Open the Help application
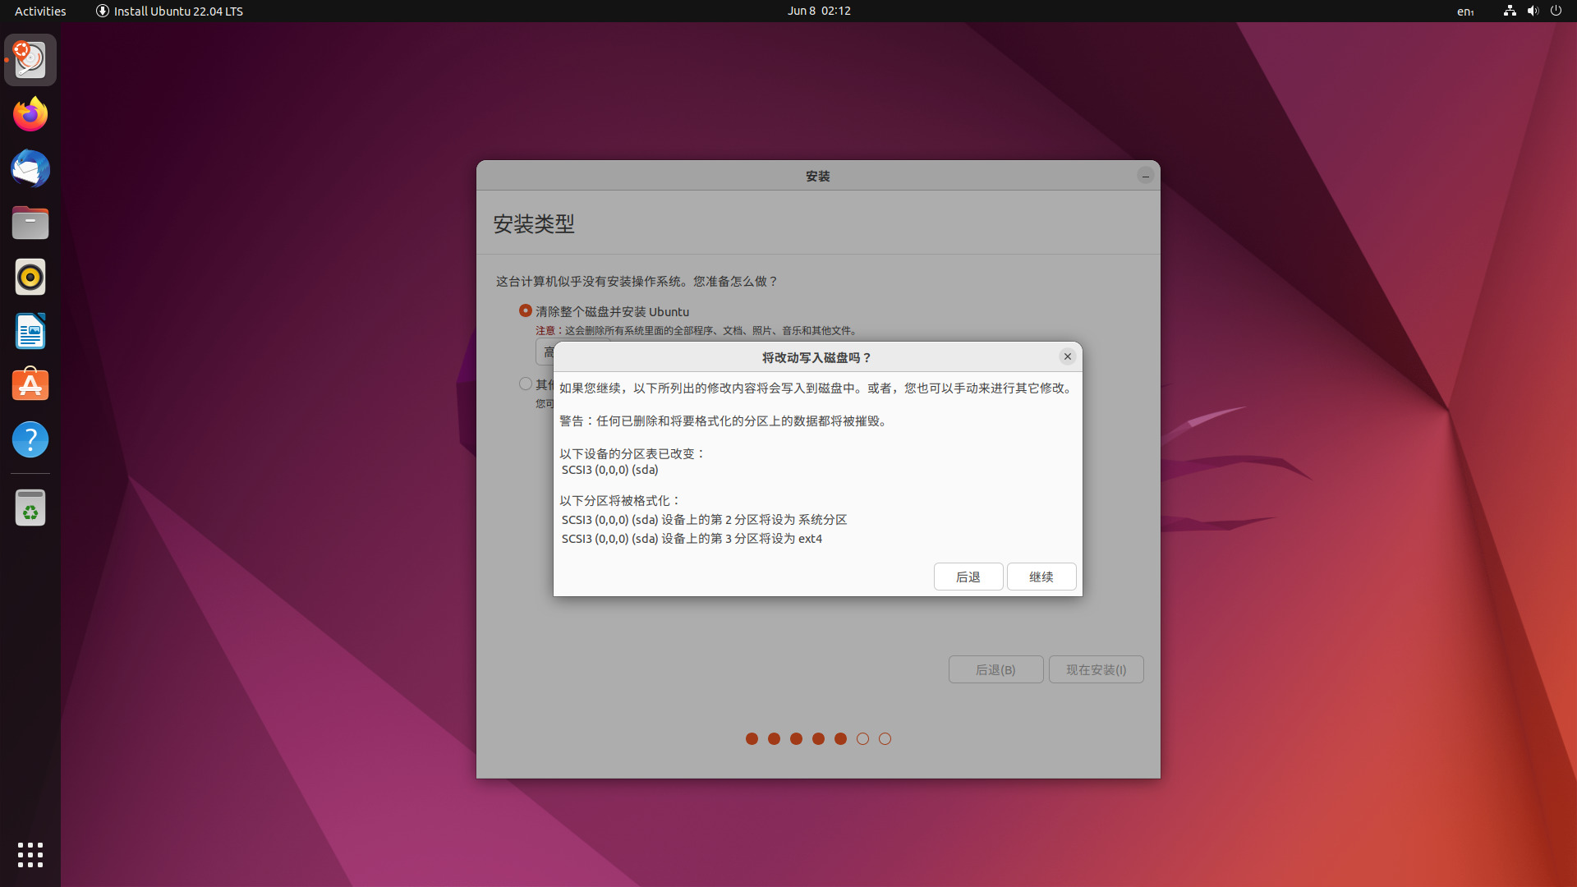 pyautogui.click(x=30, y=439)
